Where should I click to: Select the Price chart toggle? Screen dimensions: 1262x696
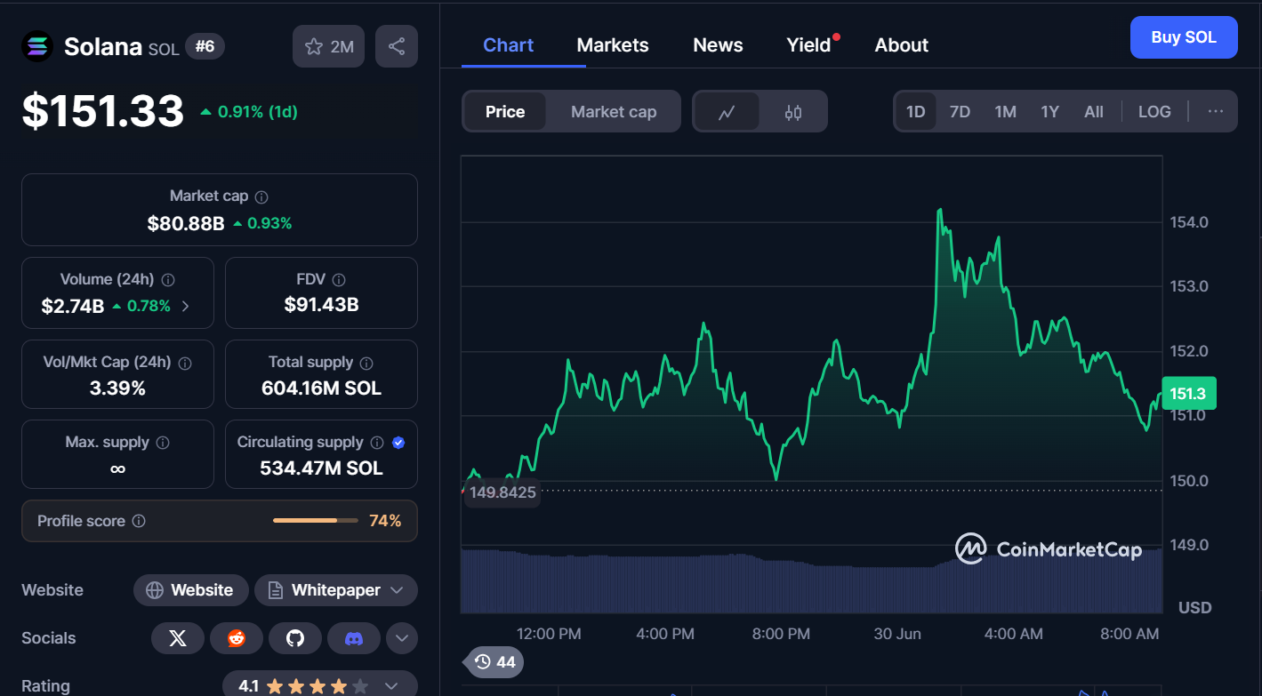point(505,112)
